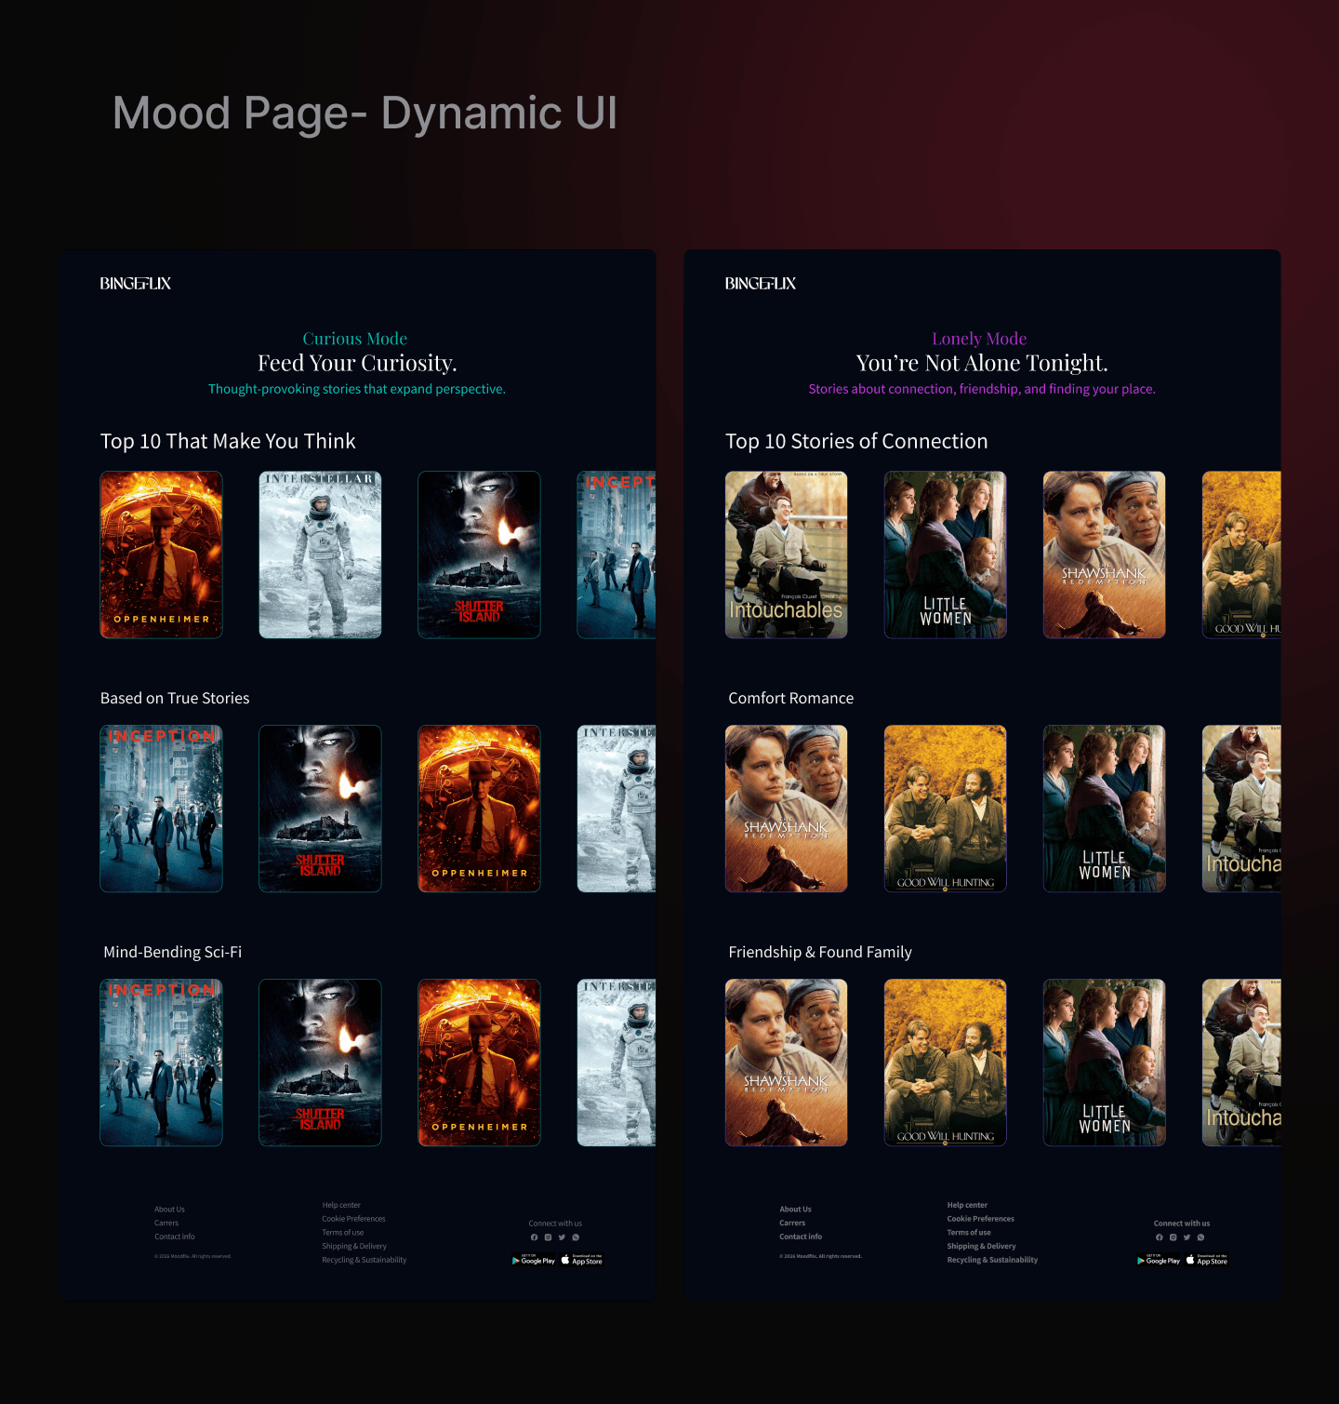The width and height of the screenshot is (1339, 1404).
Task: Click the Twitter icon in Lonely Mode footer
Action: (1187, 1237)
